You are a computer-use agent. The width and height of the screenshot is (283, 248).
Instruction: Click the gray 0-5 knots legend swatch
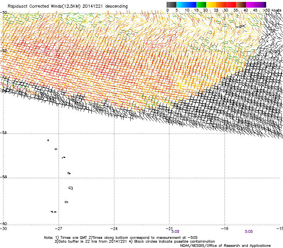[x=171, y=5]
